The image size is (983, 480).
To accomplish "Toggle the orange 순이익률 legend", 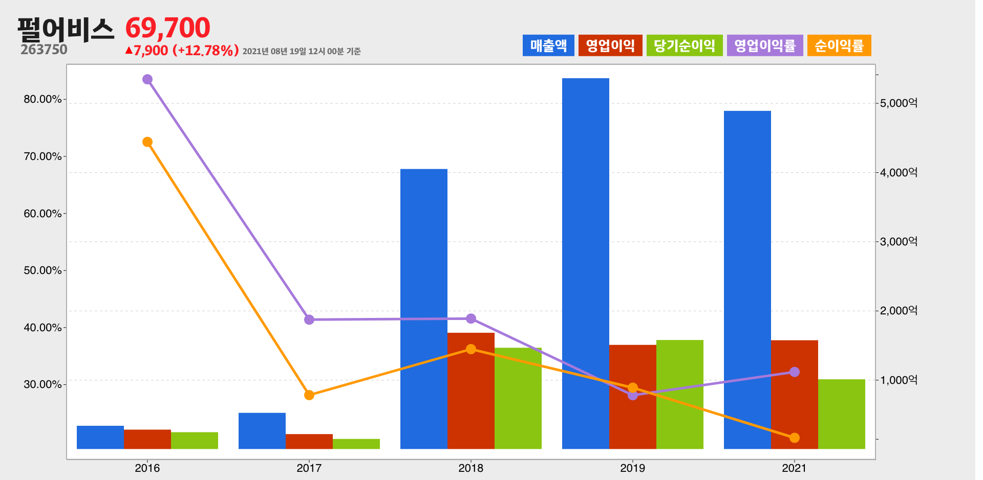I will pos(839,45).
